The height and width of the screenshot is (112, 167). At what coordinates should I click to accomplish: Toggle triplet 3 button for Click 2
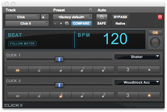pos(128,95)
